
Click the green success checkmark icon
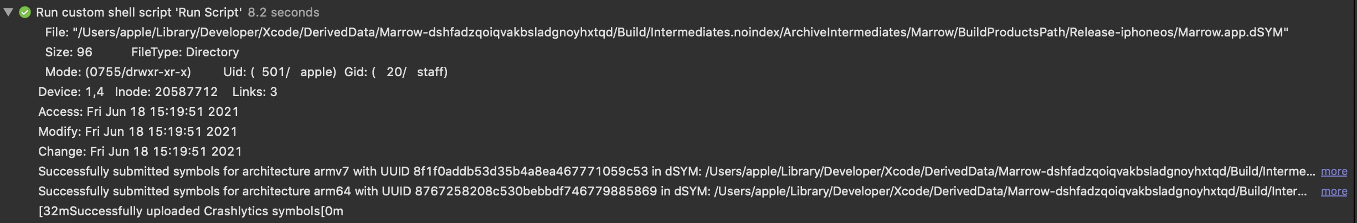tap(25, 12)
